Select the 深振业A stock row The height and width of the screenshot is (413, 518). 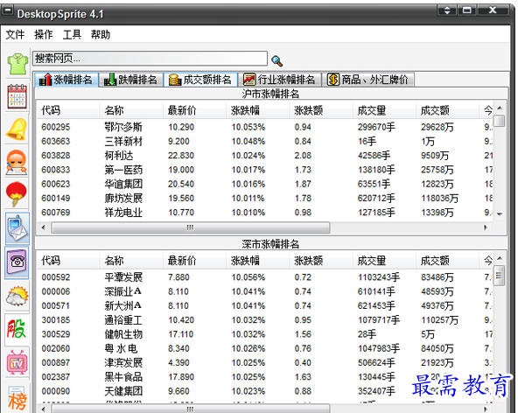[264, 291]
